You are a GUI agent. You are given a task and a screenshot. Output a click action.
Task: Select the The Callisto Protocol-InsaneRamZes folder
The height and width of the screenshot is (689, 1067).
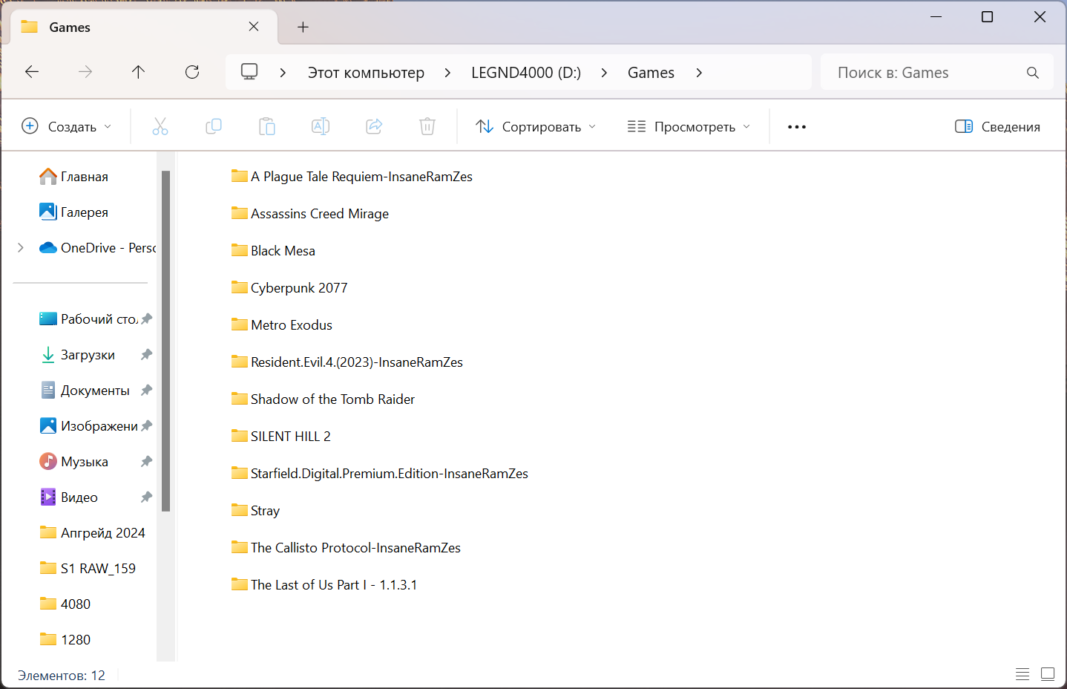pos(347,548)
